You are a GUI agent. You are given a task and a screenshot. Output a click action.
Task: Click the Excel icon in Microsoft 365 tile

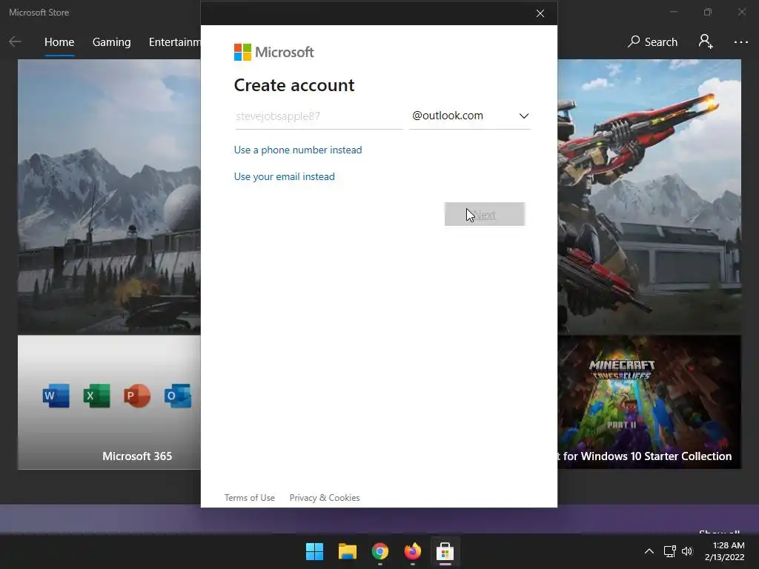click(x=97, y=396)
